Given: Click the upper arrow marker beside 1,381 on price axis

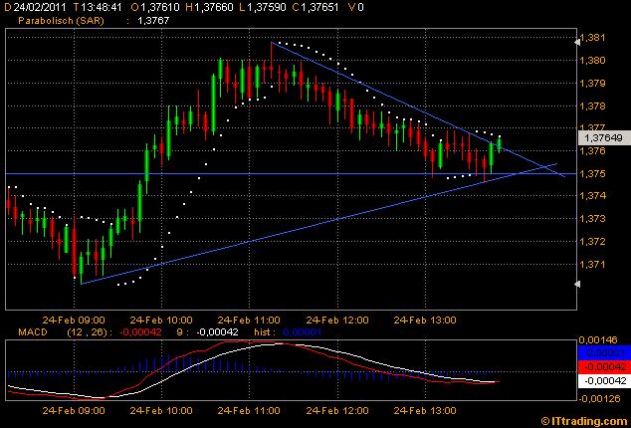Looking at the screenshot, I should pyautogui.click(x=577, y=41).
